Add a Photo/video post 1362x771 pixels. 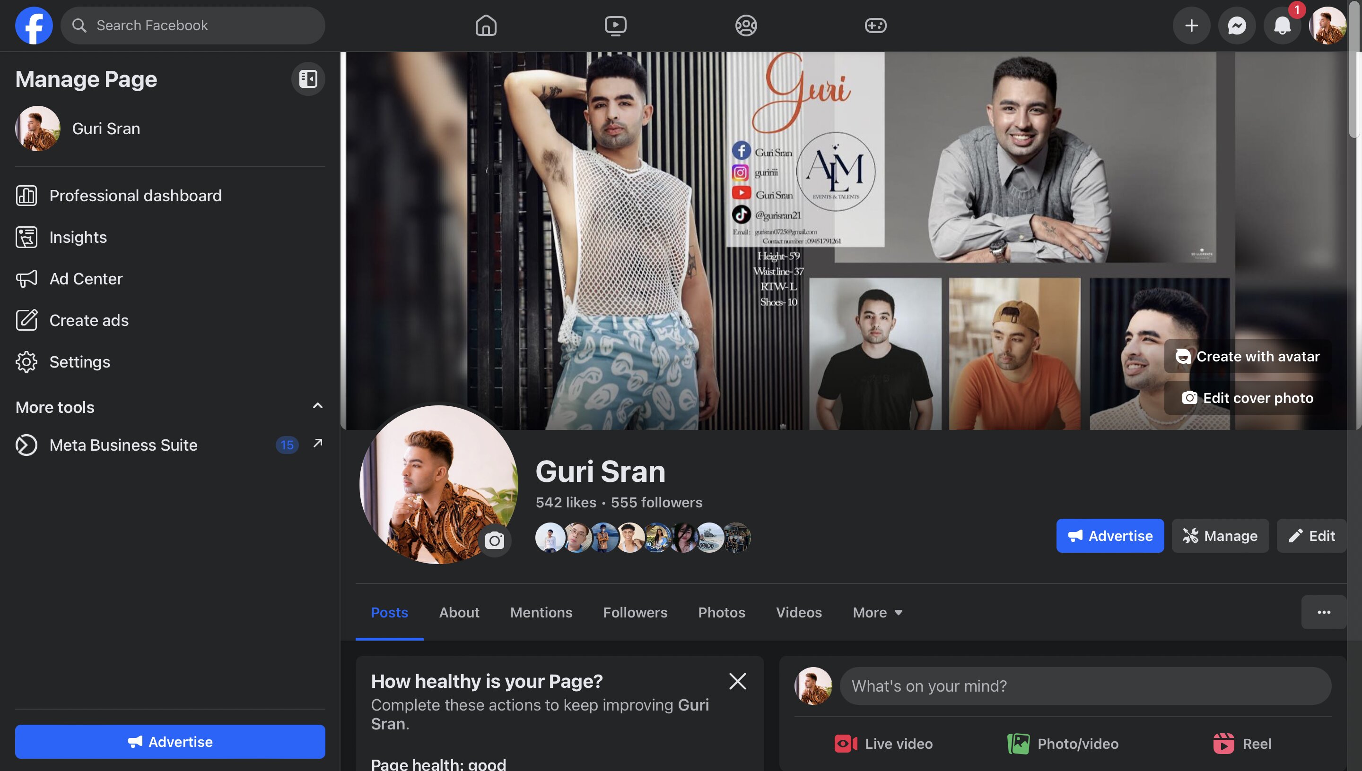pyautogui.click(x=1063, y=744)
